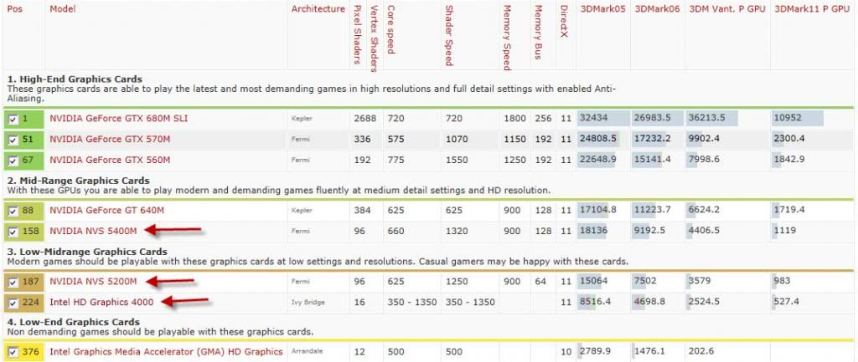Open NVIDIA GeForce GTX 570M link
The height and width of the screenshot is (362, 858).
coord(110,140)
